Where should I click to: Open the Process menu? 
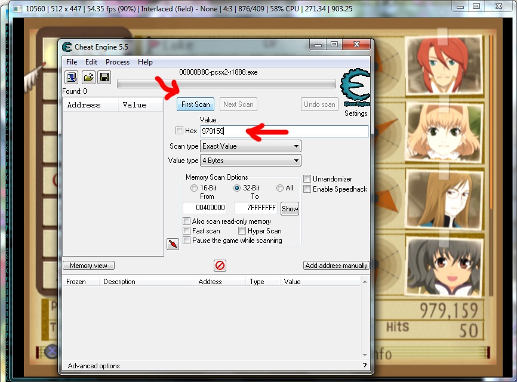click(x=118, y=62)
